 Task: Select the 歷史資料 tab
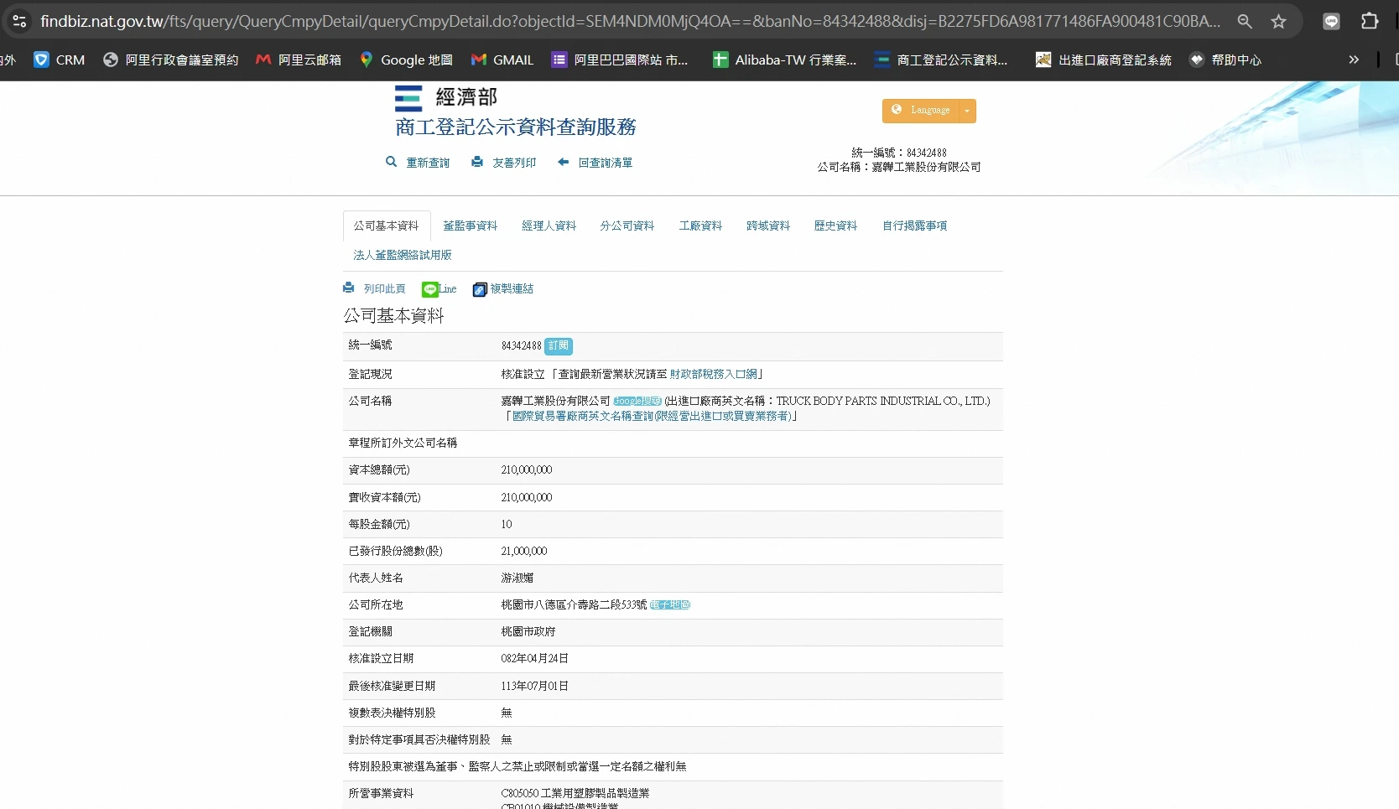[x=835, y=226]
